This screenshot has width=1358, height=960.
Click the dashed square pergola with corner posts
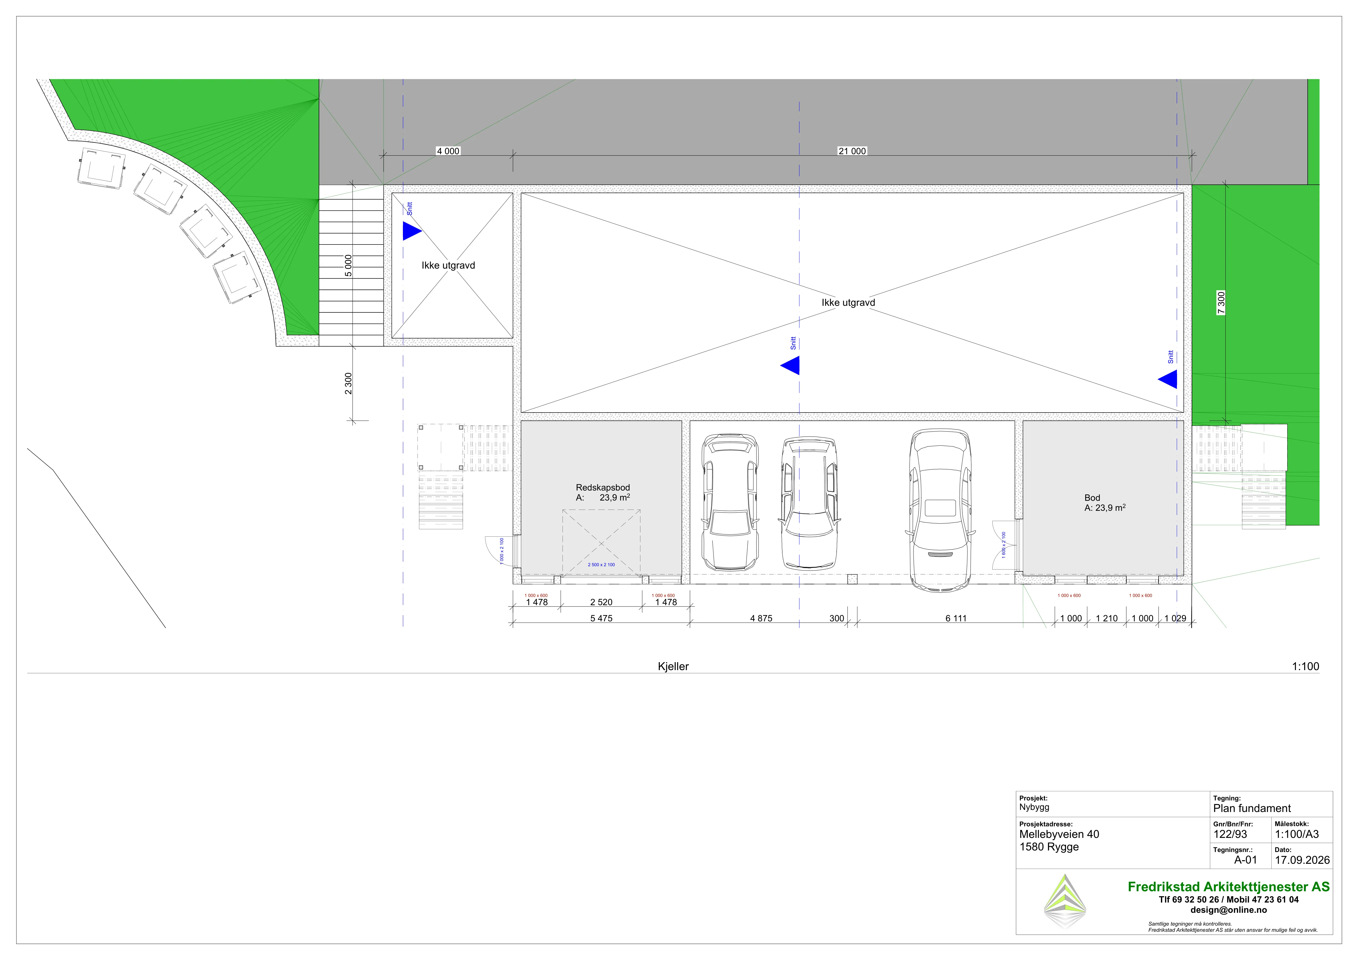(441, 447)
